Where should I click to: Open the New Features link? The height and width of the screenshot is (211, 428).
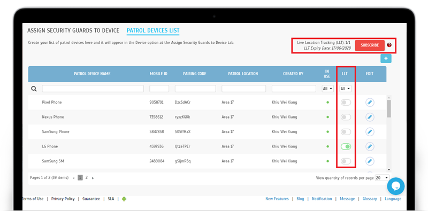pyautogui.click(x=277, y=199)
